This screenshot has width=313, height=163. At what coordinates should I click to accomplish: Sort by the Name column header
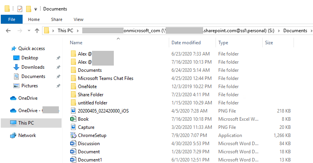point(76,43)
